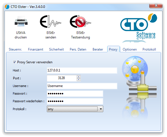Click the ElStEr Testsendung icon
Viewport: 167px width, 137px height.
click(x=80, y=21)
